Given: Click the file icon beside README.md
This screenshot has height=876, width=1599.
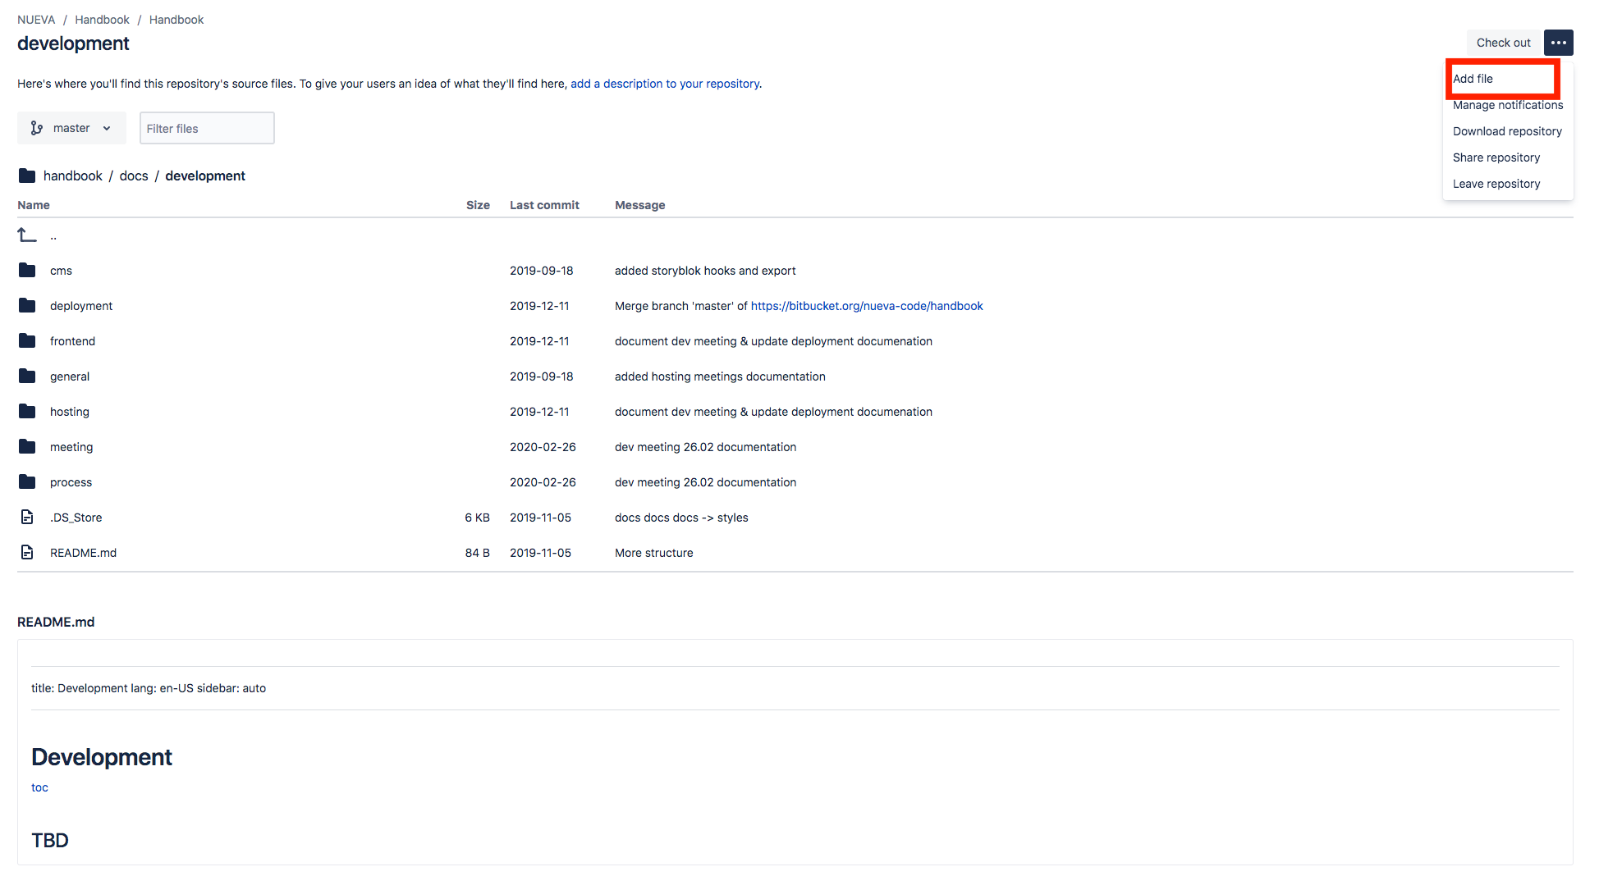Looking at the screenshot, I should (x=27, y=553).
